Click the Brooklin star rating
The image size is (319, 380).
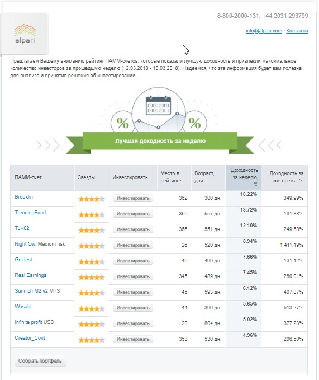[92, 199]
